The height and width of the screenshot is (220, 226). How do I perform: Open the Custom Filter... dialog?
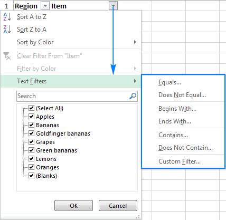(180, 161)
